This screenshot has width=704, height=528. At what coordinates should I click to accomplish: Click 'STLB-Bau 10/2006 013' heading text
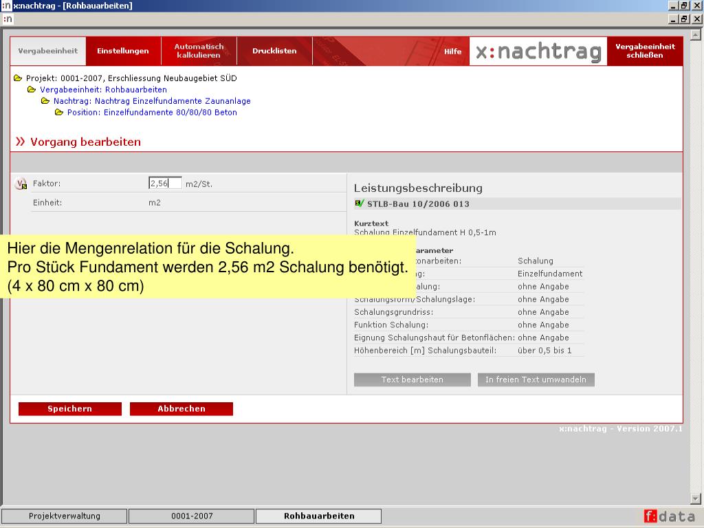(418, 203)
